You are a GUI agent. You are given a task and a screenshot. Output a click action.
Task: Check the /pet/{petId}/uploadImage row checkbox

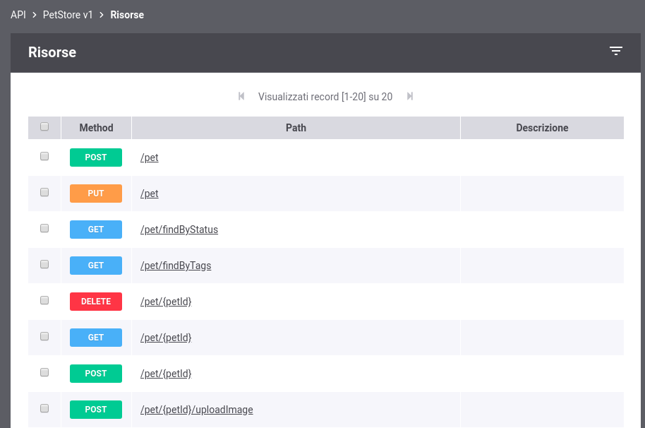pos(44,409)
